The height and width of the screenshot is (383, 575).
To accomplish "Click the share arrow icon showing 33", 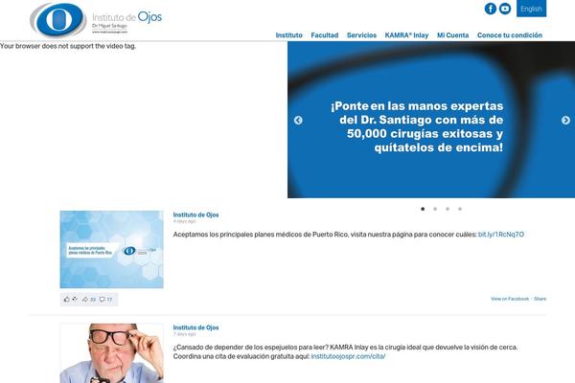I will pos(85,300).
